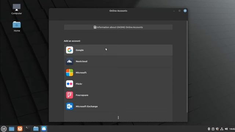Launch Firefox from the taskbar
The width and height of the screenshot is (235, 132).
pyautogui.click(x=20, y=129)
